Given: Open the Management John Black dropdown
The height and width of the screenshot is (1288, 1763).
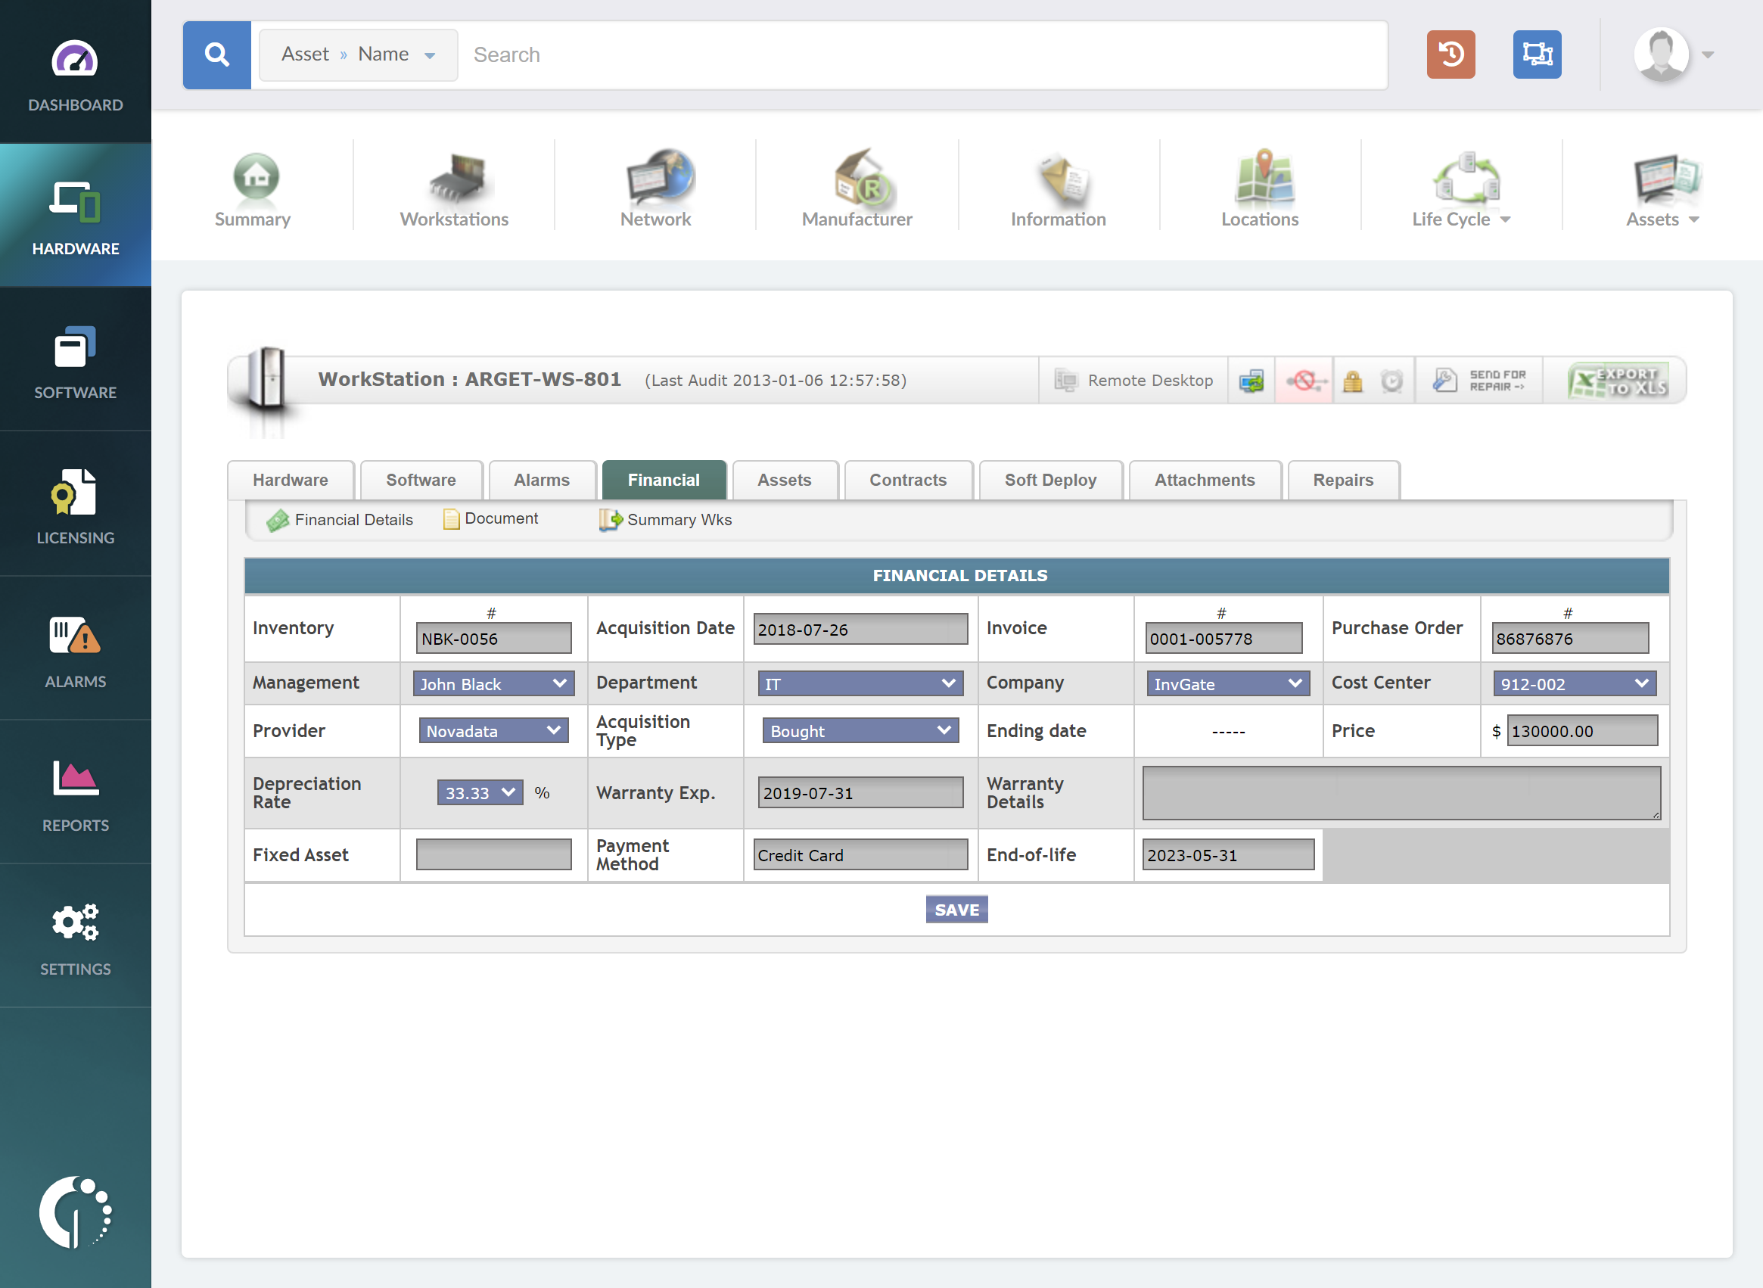Looking at the screenshot, I should pyautogui.click(x=493, y=684).
